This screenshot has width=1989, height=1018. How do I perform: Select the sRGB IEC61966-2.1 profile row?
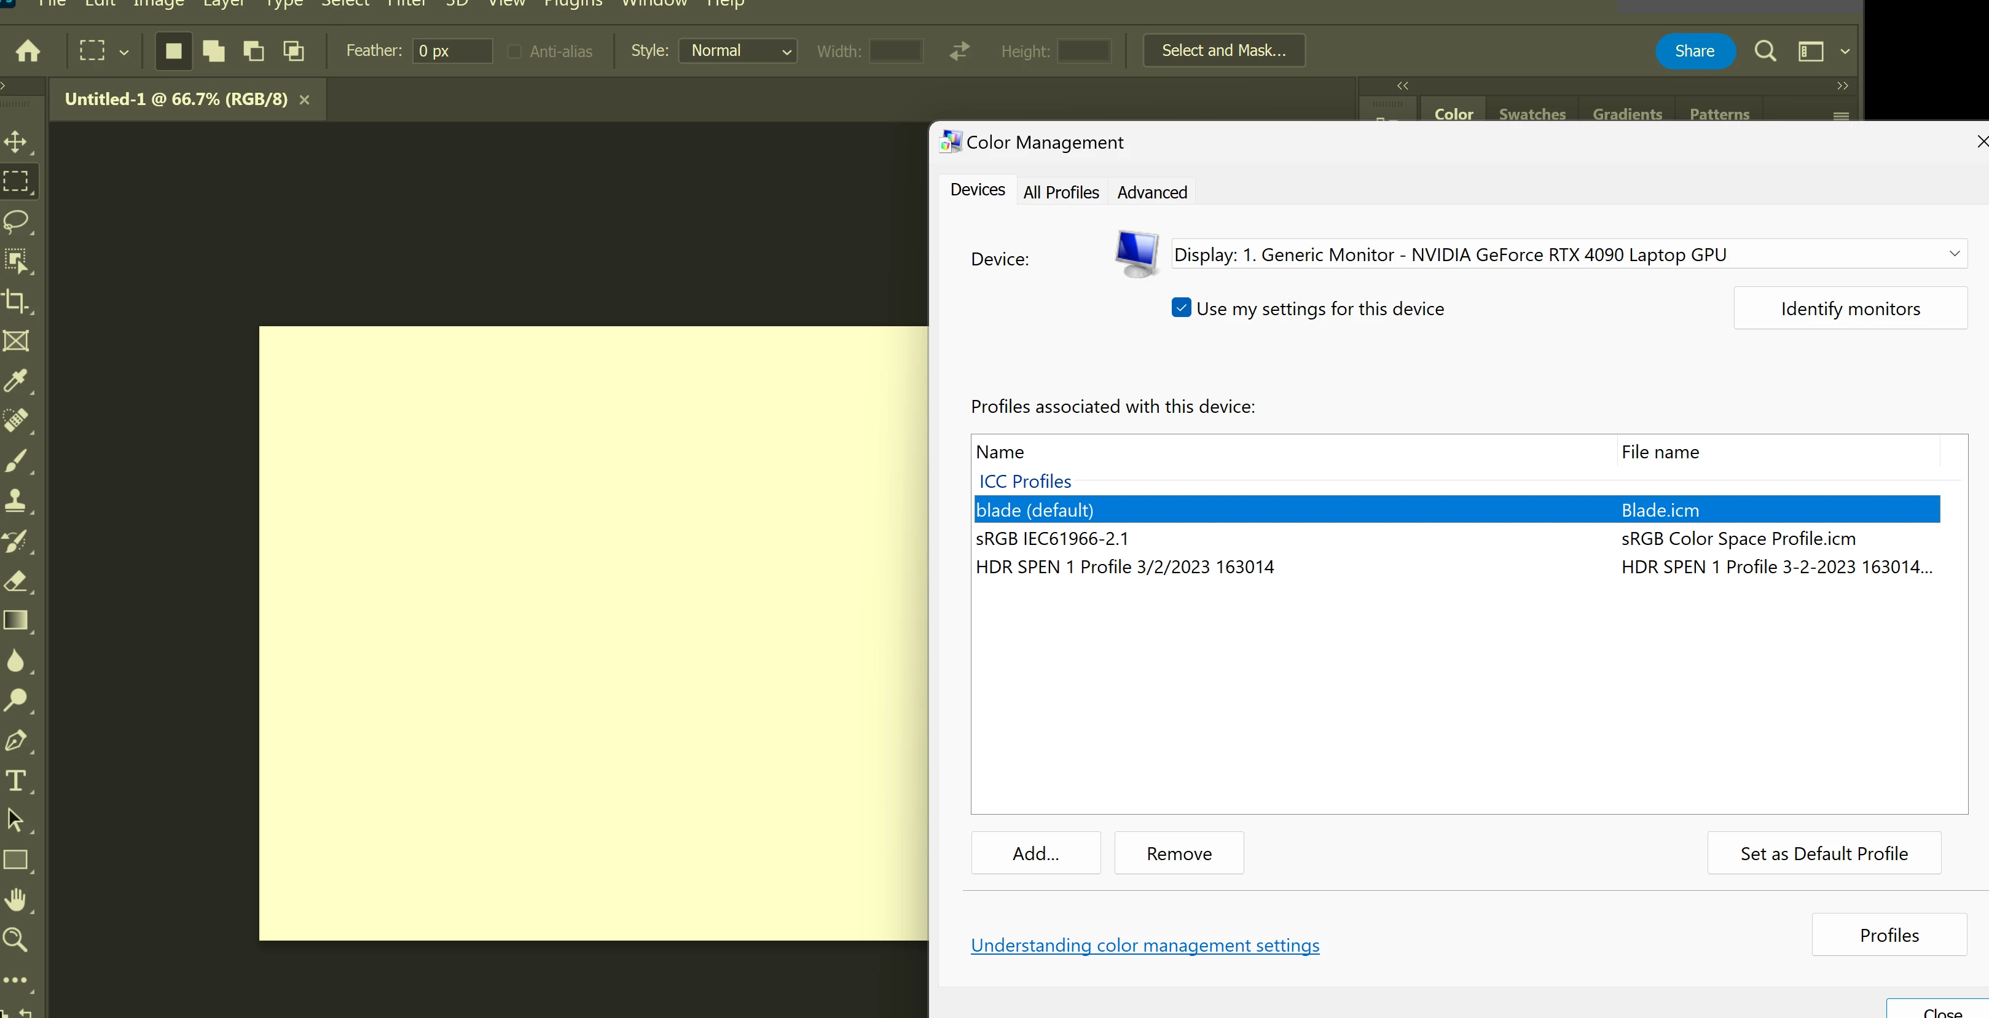click(1051, 539)
